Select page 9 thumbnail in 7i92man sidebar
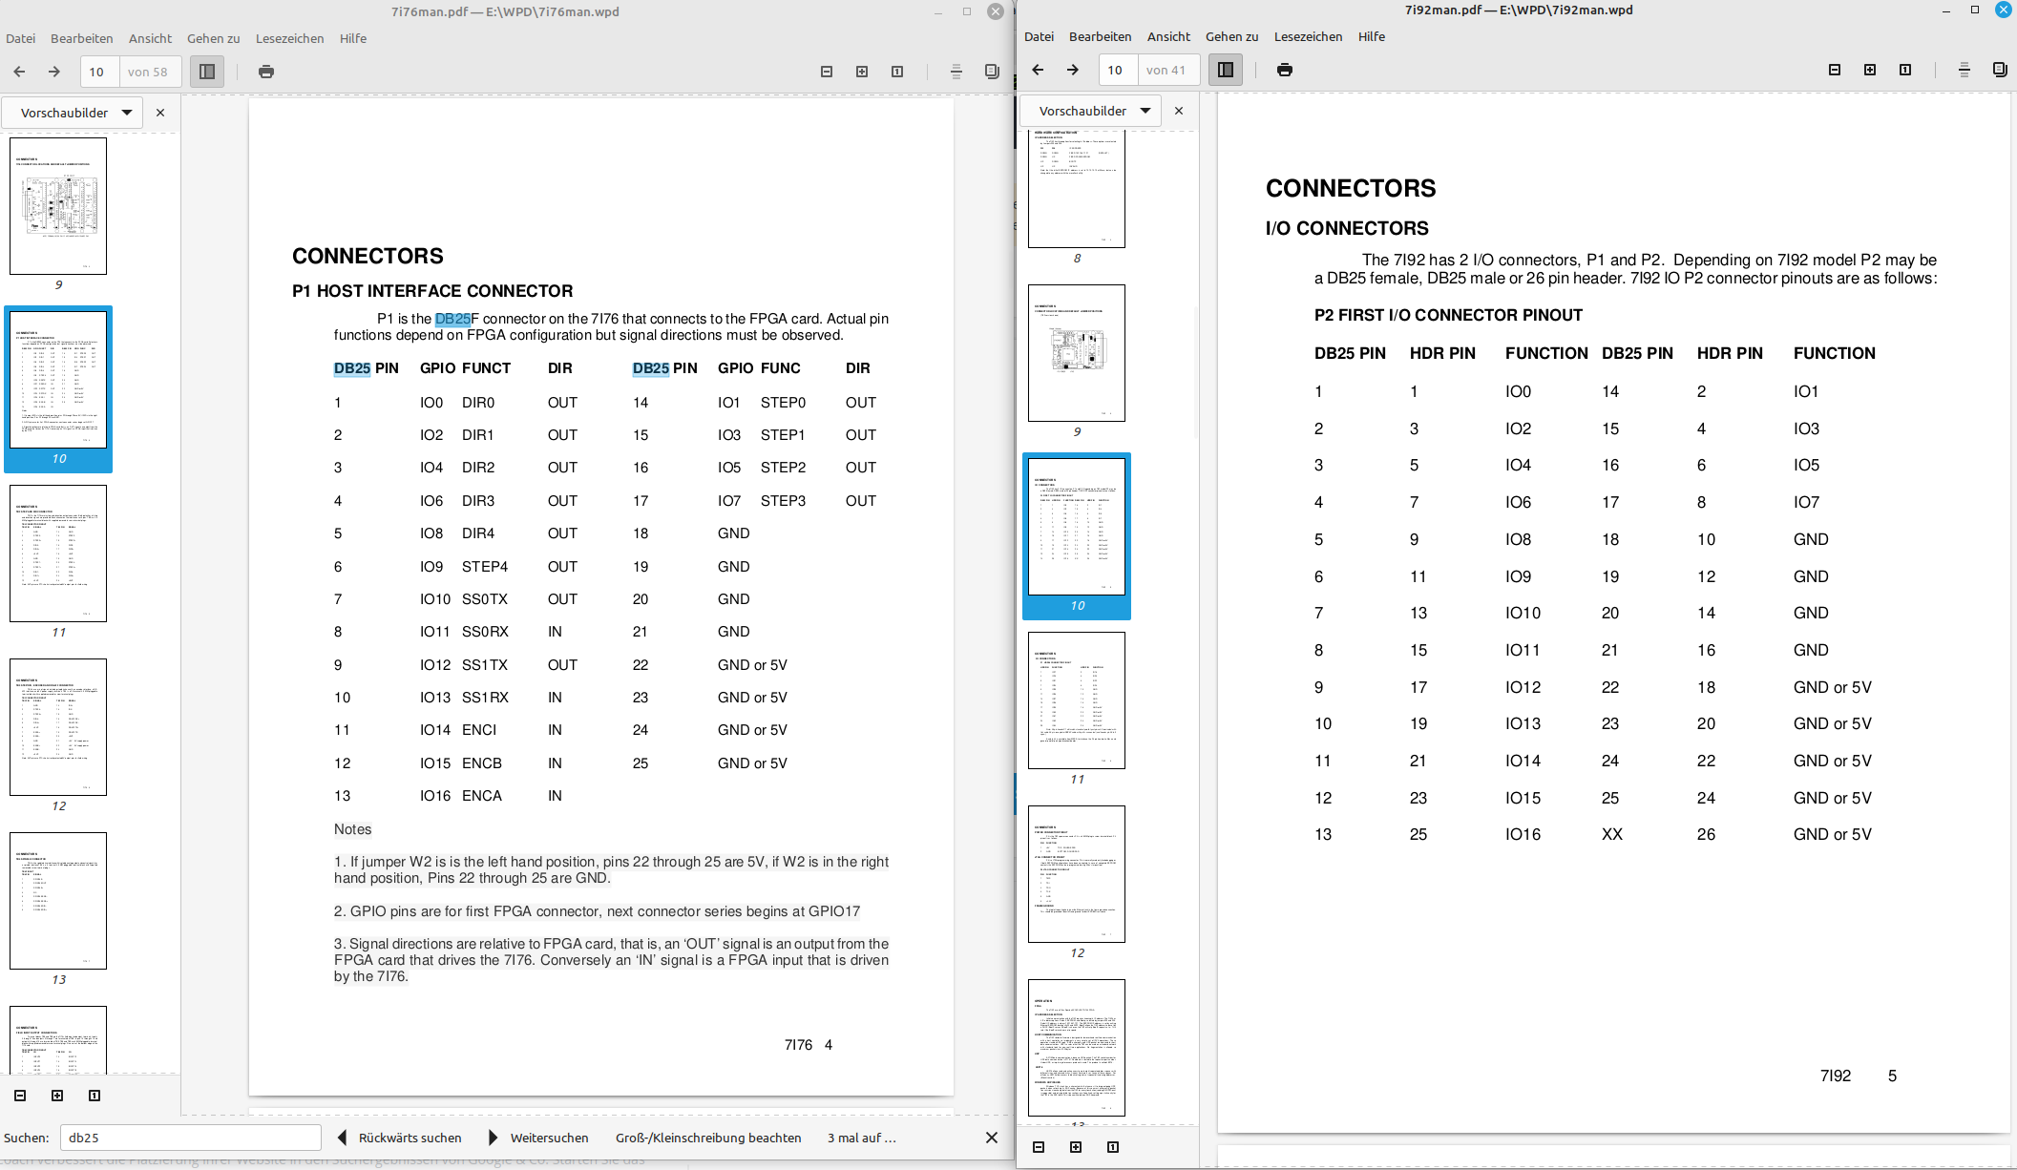Viewport: 2017px width, 1170px height. (x=1077, y=353)
